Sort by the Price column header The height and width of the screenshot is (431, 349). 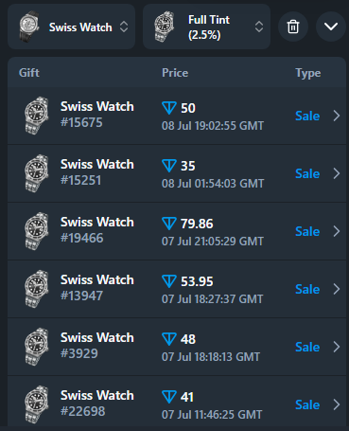tap(175, 73)
